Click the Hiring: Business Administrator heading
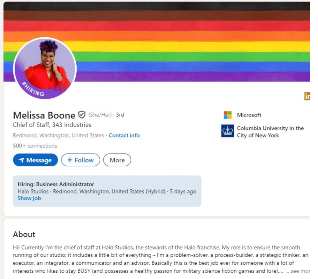This screenshot has width=318, height=279. [x=56, y=184]
